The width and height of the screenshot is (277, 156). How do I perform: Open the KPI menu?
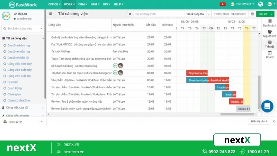coord(107,4)
